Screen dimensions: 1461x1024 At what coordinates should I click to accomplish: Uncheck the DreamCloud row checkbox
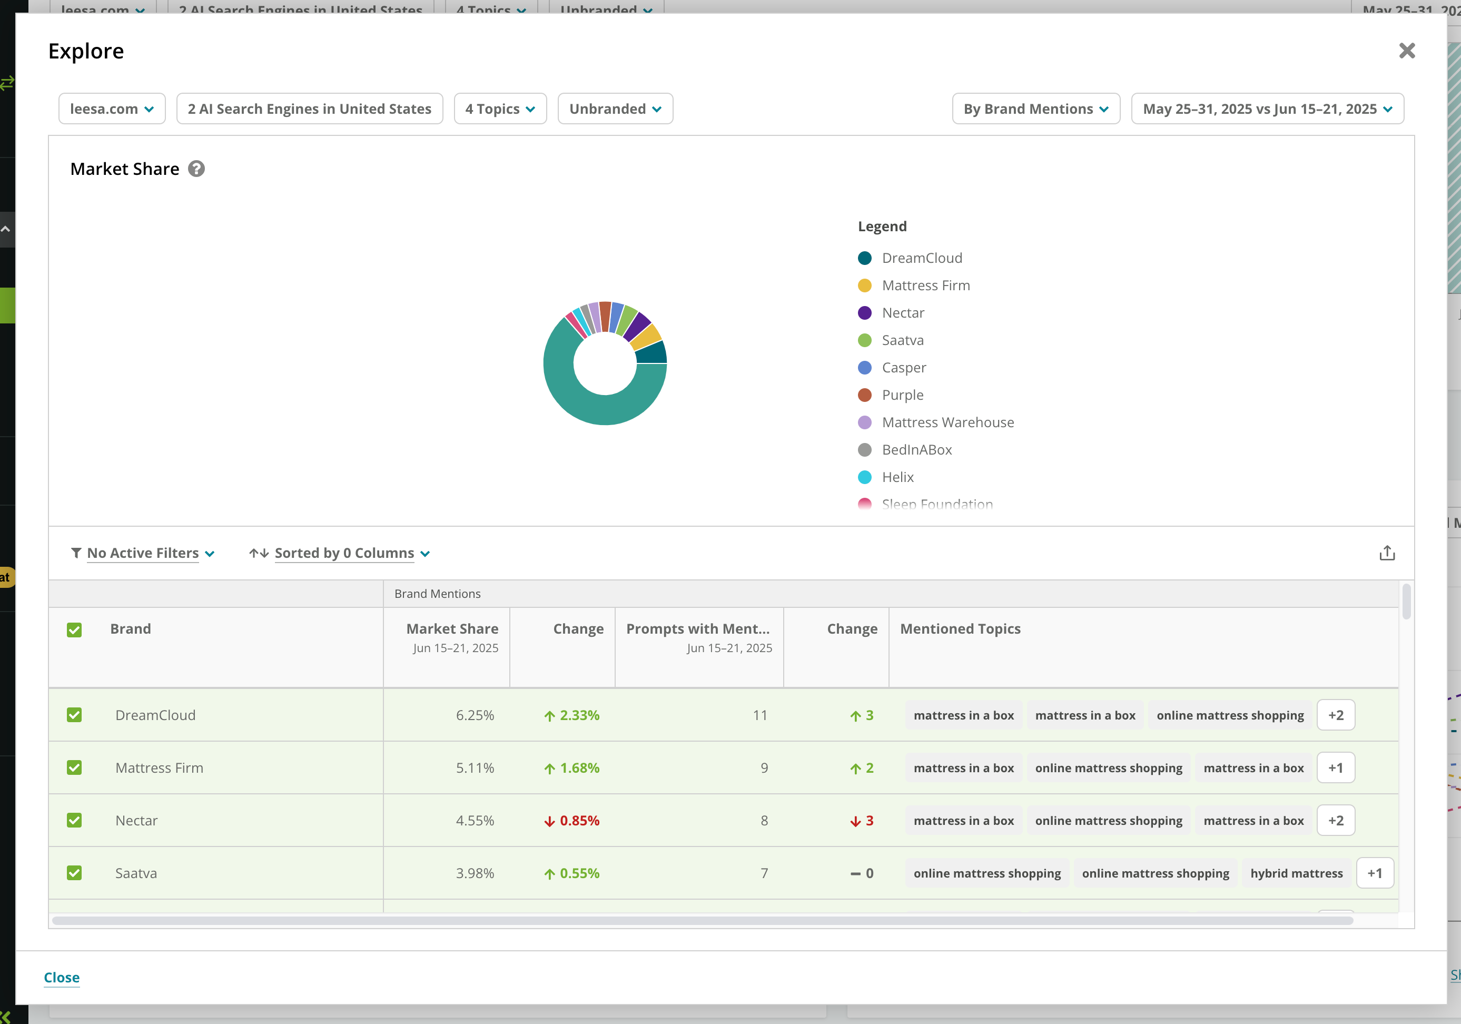[x=74, y=715]
